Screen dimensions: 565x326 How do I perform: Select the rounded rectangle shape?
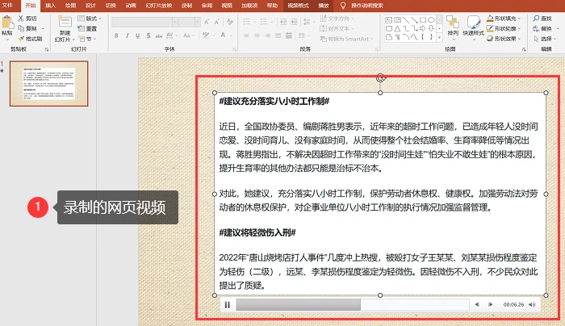[x=389, y=28]
